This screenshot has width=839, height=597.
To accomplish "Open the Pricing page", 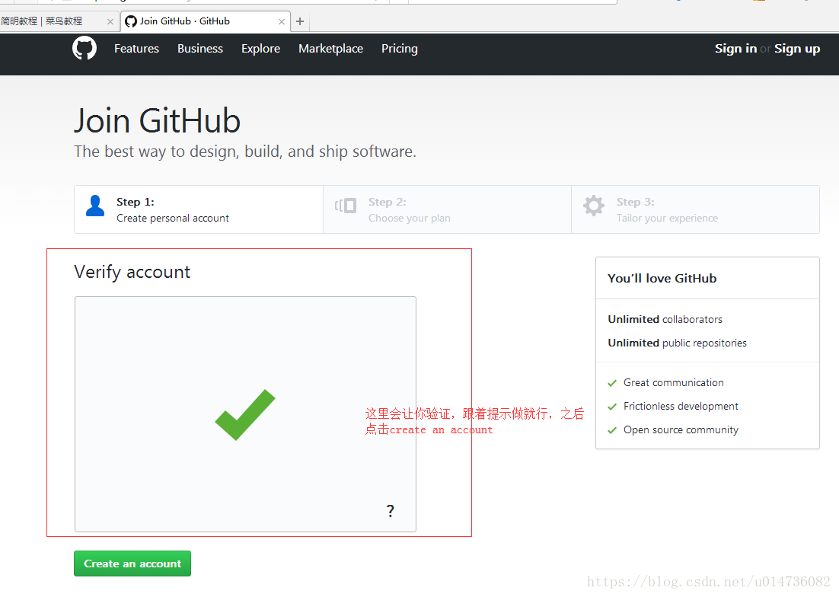I will [400, 49].
